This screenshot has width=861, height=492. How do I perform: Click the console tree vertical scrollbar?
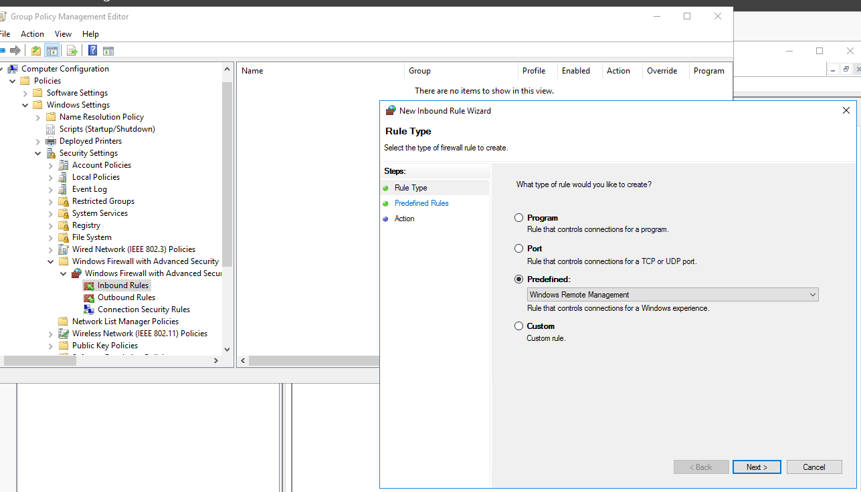click(227, 174)
